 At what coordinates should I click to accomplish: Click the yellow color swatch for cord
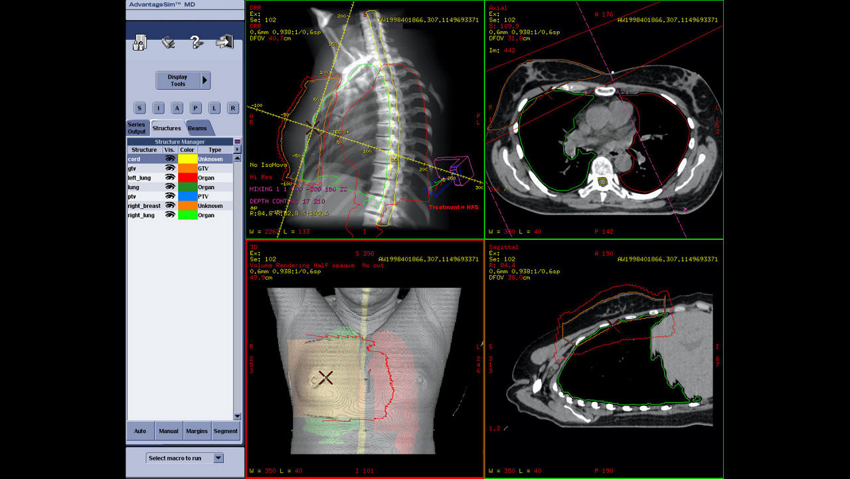[x=187, y=159]
